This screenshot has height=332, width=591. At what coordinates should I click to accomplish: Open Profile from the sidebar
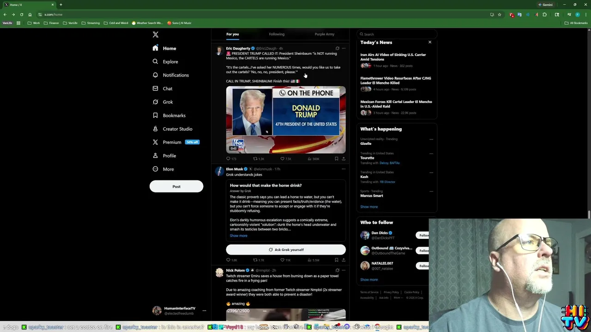click(164, 156)
